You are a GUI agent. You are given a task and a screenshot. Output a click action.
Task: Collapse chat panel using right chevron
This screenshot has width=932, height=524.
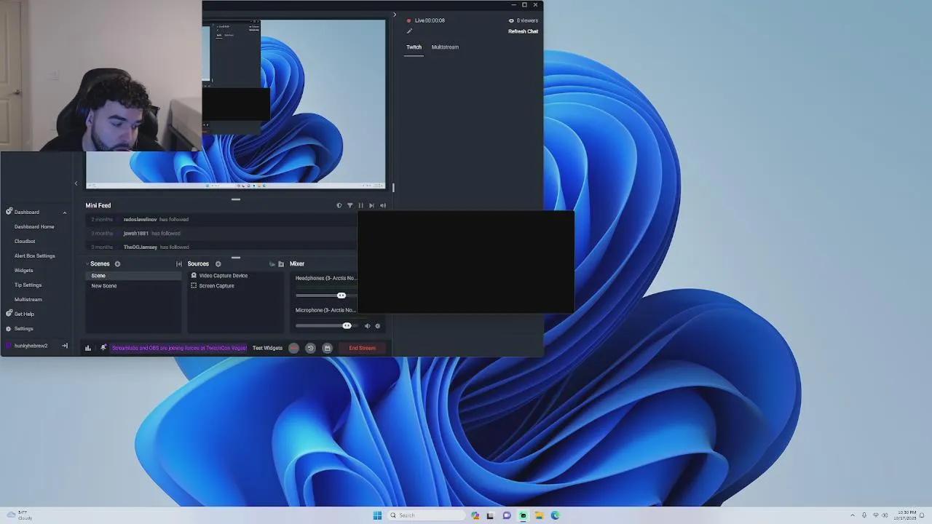395,15
